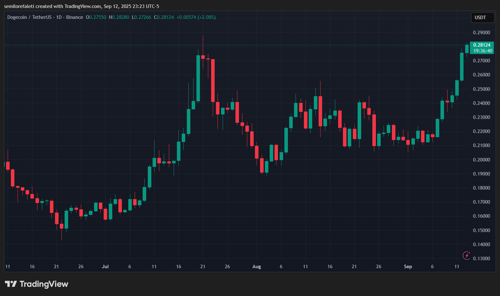The width and height of the screenshot is (500, 296).
Task: Click the purple lightning quick-actions icon
Action: (466, 255)
